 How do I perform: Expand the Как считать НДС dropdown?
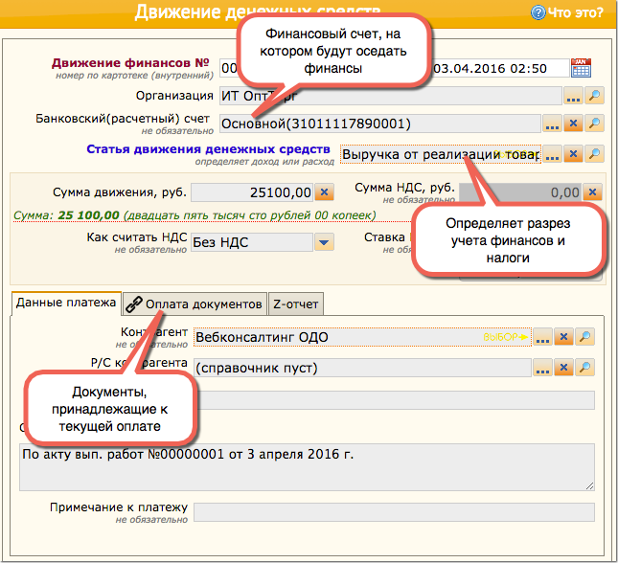coord(324,242)
